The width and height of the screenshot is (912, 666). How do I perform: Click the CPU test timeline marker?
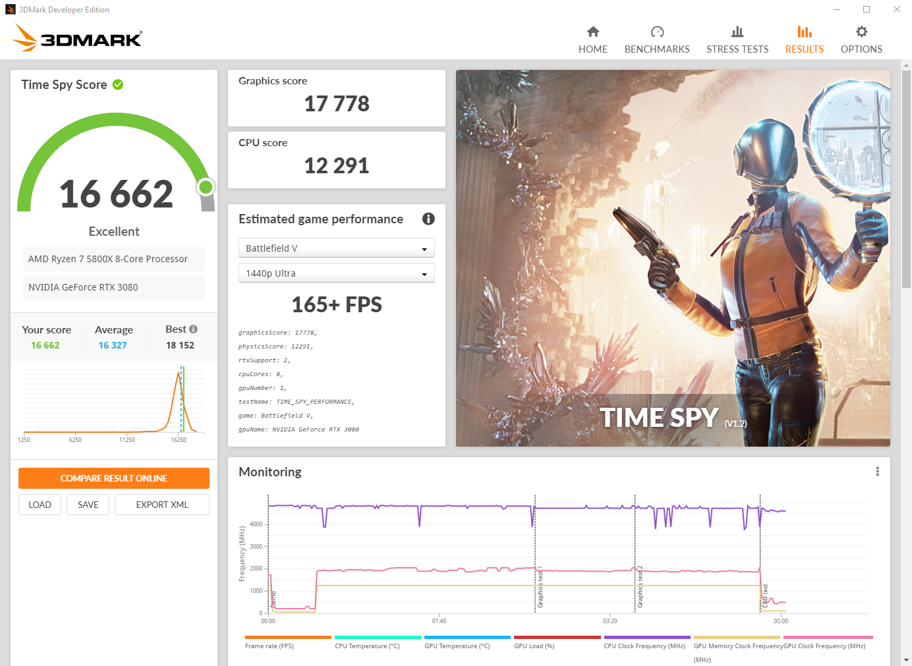pyautogui.click(x=765, y=596)
